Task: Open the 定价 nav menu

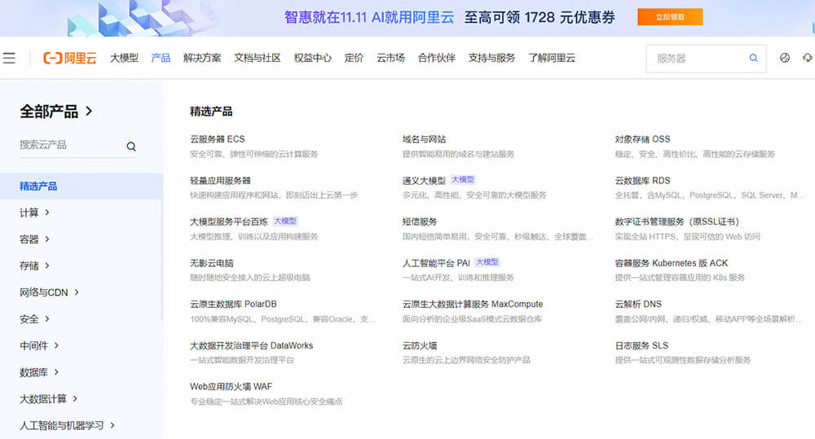Action: click(x=354, y=58)
